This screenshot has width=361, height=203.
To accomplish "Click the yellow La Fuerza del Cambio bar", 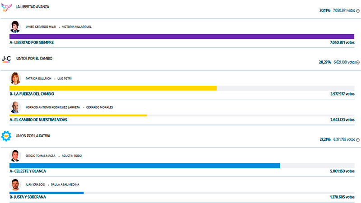I will coord(113,88).
